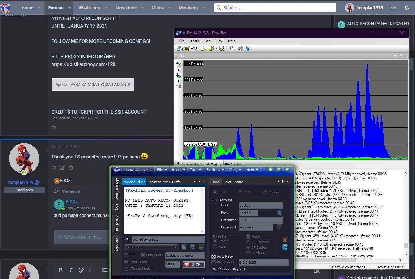Expand dropdown arrow next to Open Profile icon
415x279 pixels.
(x=216, y=49)
